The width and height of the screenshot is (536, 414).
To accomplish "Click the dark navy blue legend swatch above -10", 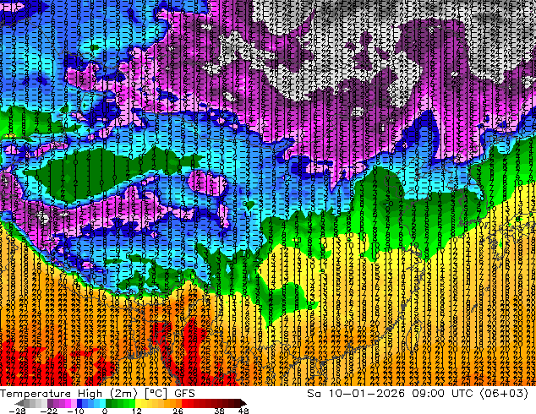I will pos(79,403).
